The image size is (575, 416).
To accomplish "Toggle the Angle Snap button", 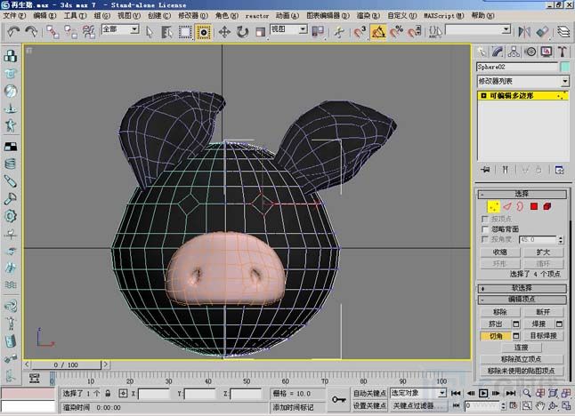I will click(378, 32).
